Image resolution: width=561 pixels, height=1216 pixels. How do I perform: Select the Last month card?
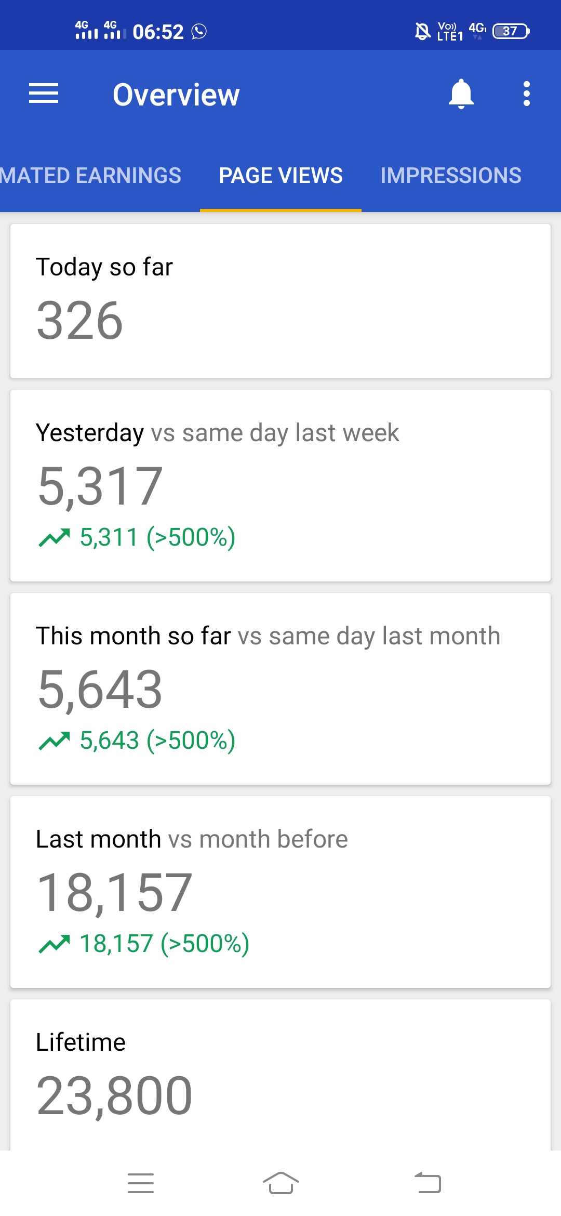coord(280,892)
